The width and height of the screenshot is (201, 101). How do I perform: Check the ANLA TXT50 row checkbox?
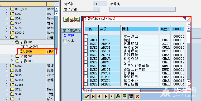click(x=86, y=40)
